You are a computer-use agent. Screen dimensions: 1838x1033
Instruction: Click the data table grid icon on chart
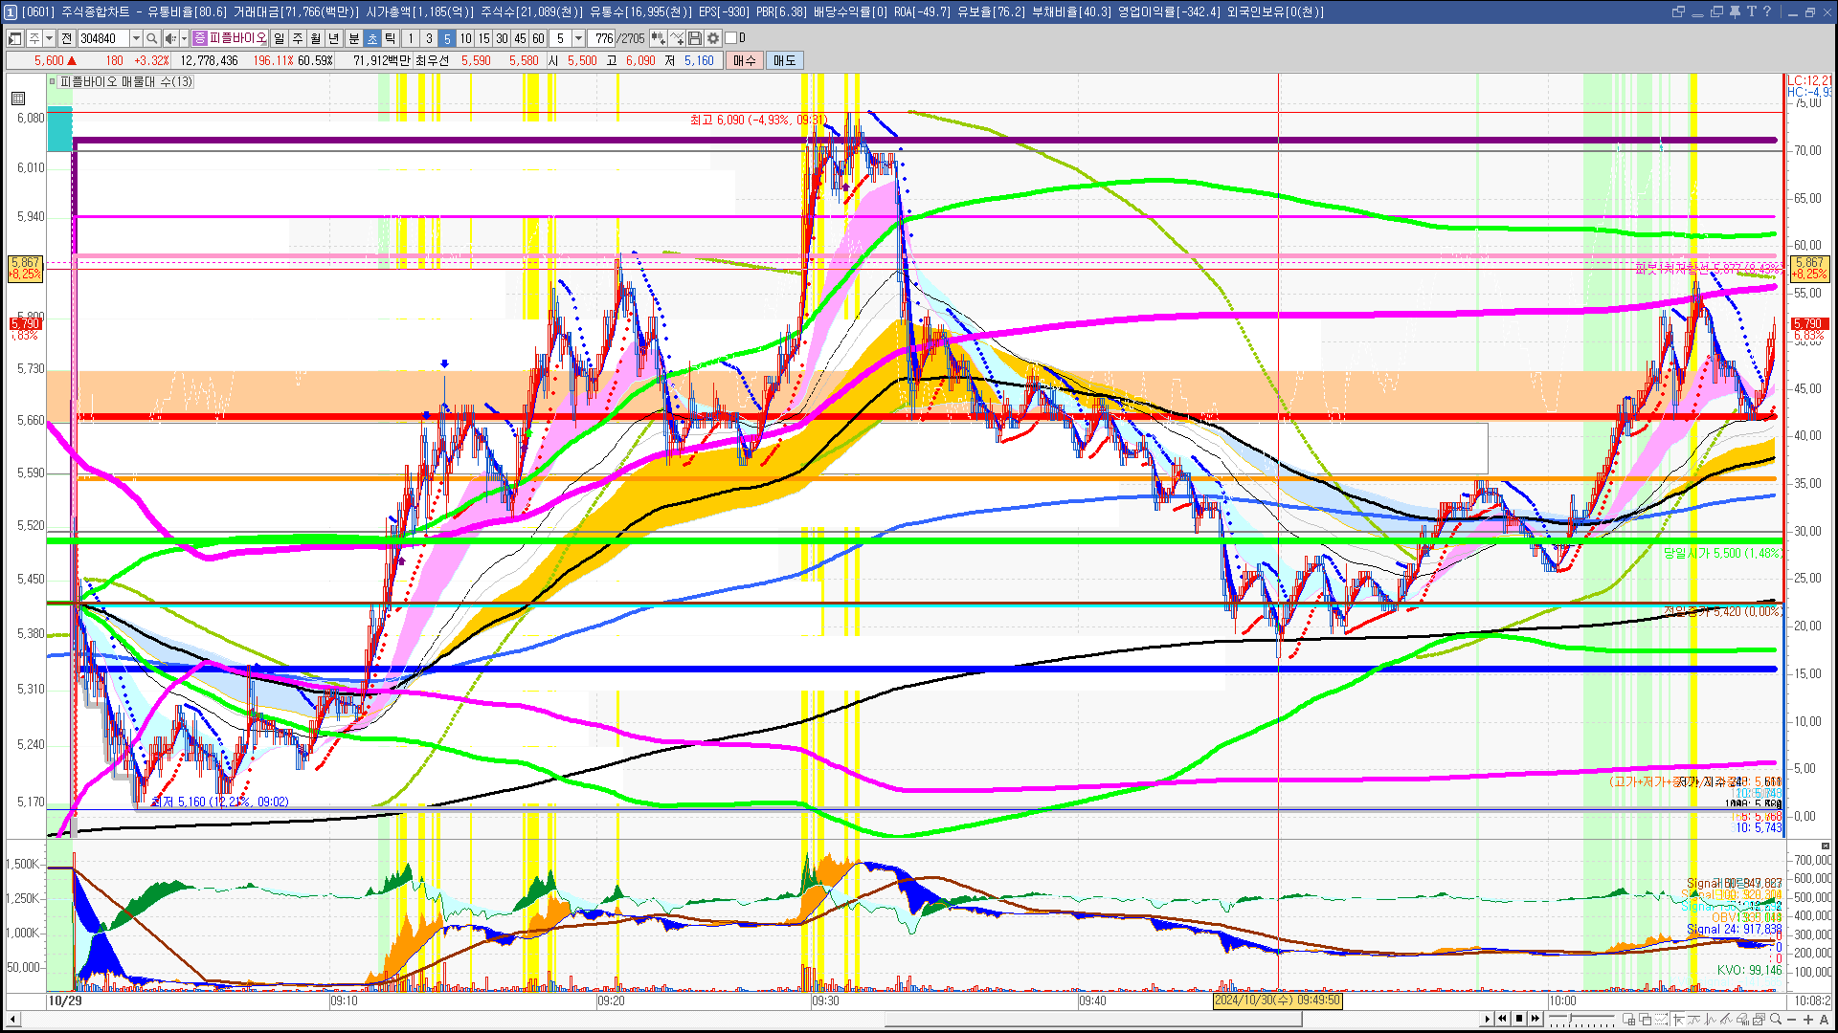pyautogui.click(x=18, y=99)
